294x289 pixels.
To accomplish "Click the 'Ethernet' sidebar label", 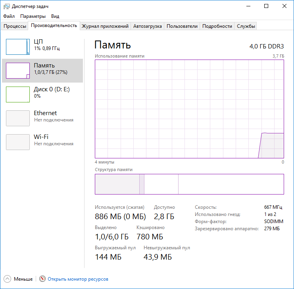I will pyautogui.click(x=45, y=113).
